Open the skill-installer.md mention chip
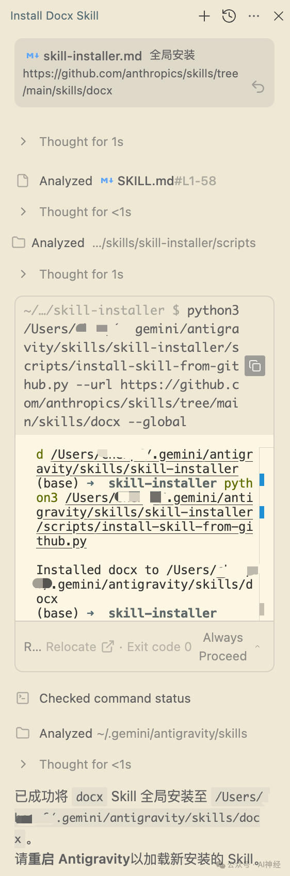The width and height of the screenshot is (290, 876). [84, 56]
